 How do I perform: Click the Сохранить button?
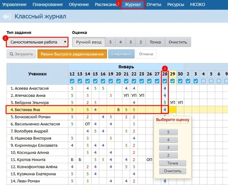click(121, 54)
